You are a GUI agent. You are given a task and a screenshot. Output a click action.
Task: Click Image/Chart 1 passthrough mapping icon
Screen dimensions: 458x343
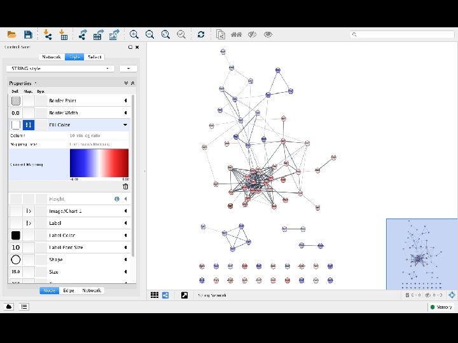tap(29, 211)
